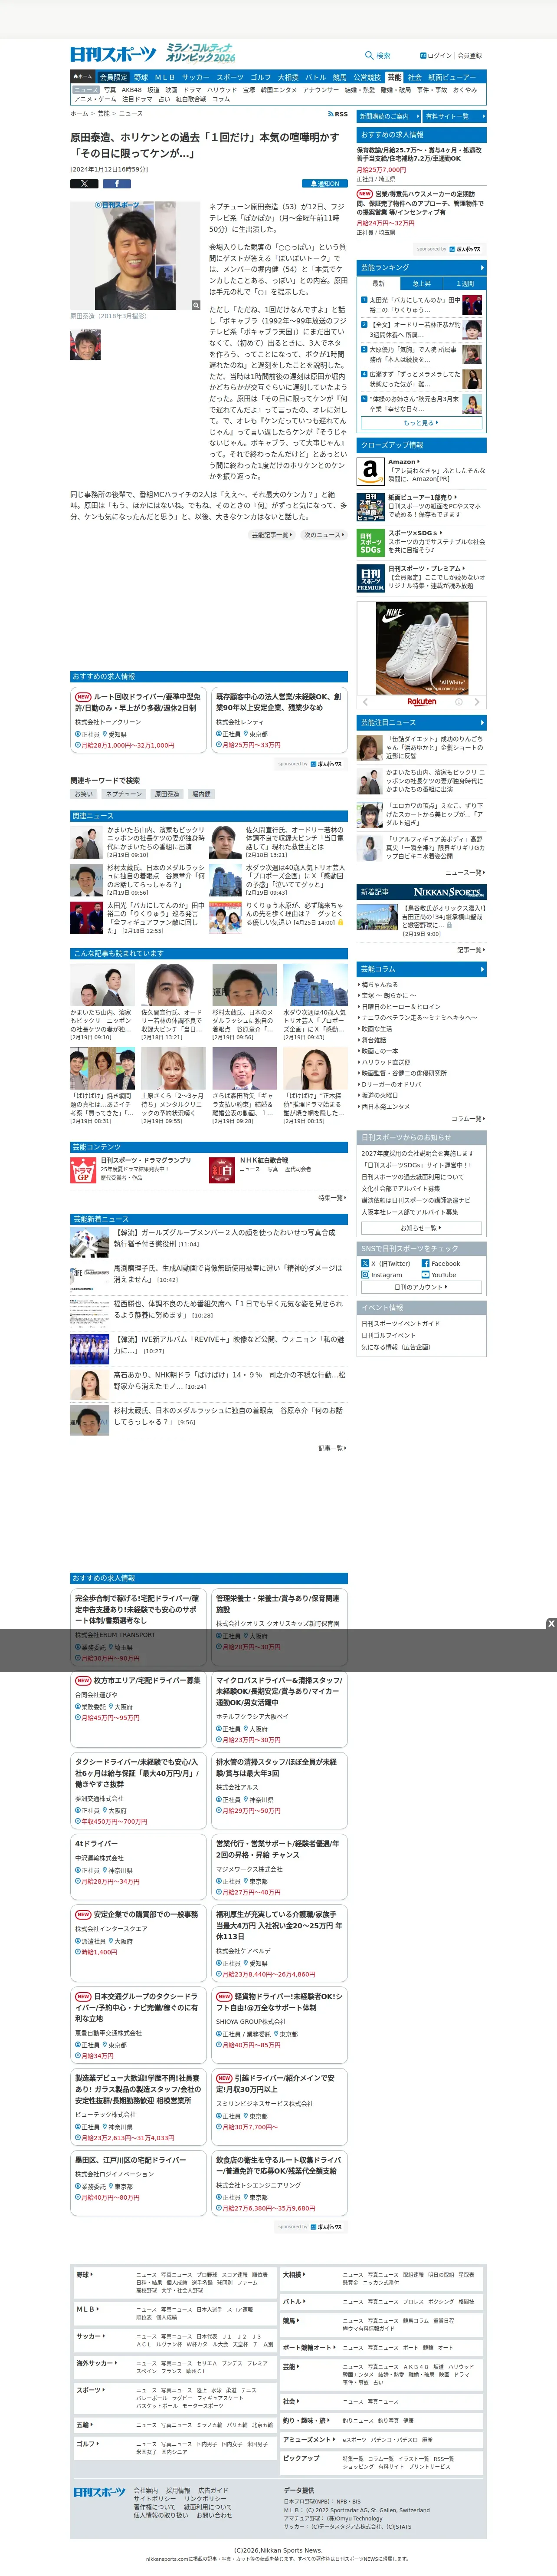Click the 紙面ビューアー1部売り icon
Image resolution: width=557 pixels, height=2576 pixels.
[x=370, y=506]
